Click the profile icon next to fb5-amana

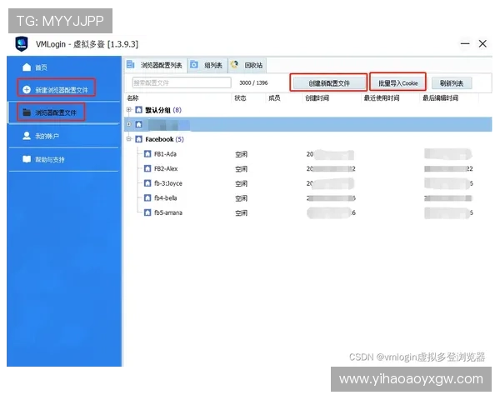click(x=147, y=212)
